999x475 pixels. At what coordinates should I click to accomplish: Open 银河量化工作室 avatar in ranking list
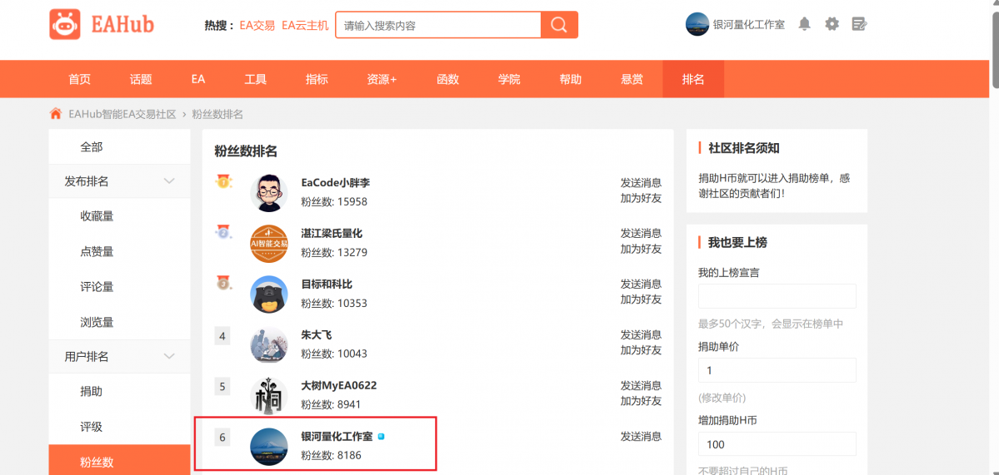[269, 447]
